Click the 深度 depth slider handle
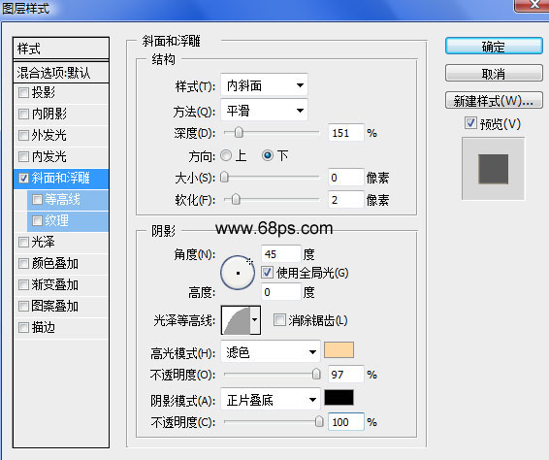This screenshot has width=549, height=460. tap(239, 133)
